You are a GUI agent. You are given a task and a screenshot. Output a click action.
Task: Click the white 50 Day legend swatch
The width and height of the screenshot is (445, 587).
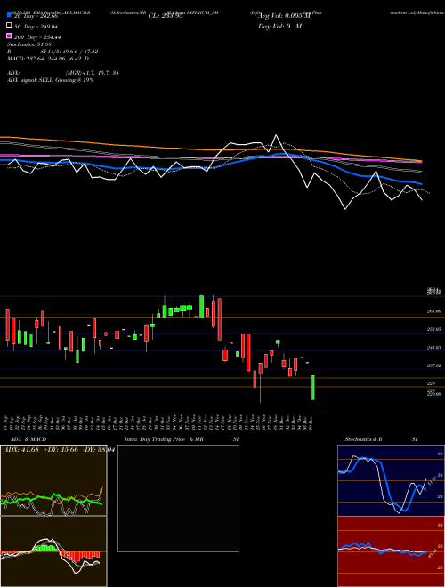(x=9, y=26)
